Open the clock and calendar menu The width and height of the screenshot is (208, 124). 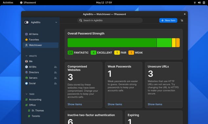point(104,3)
